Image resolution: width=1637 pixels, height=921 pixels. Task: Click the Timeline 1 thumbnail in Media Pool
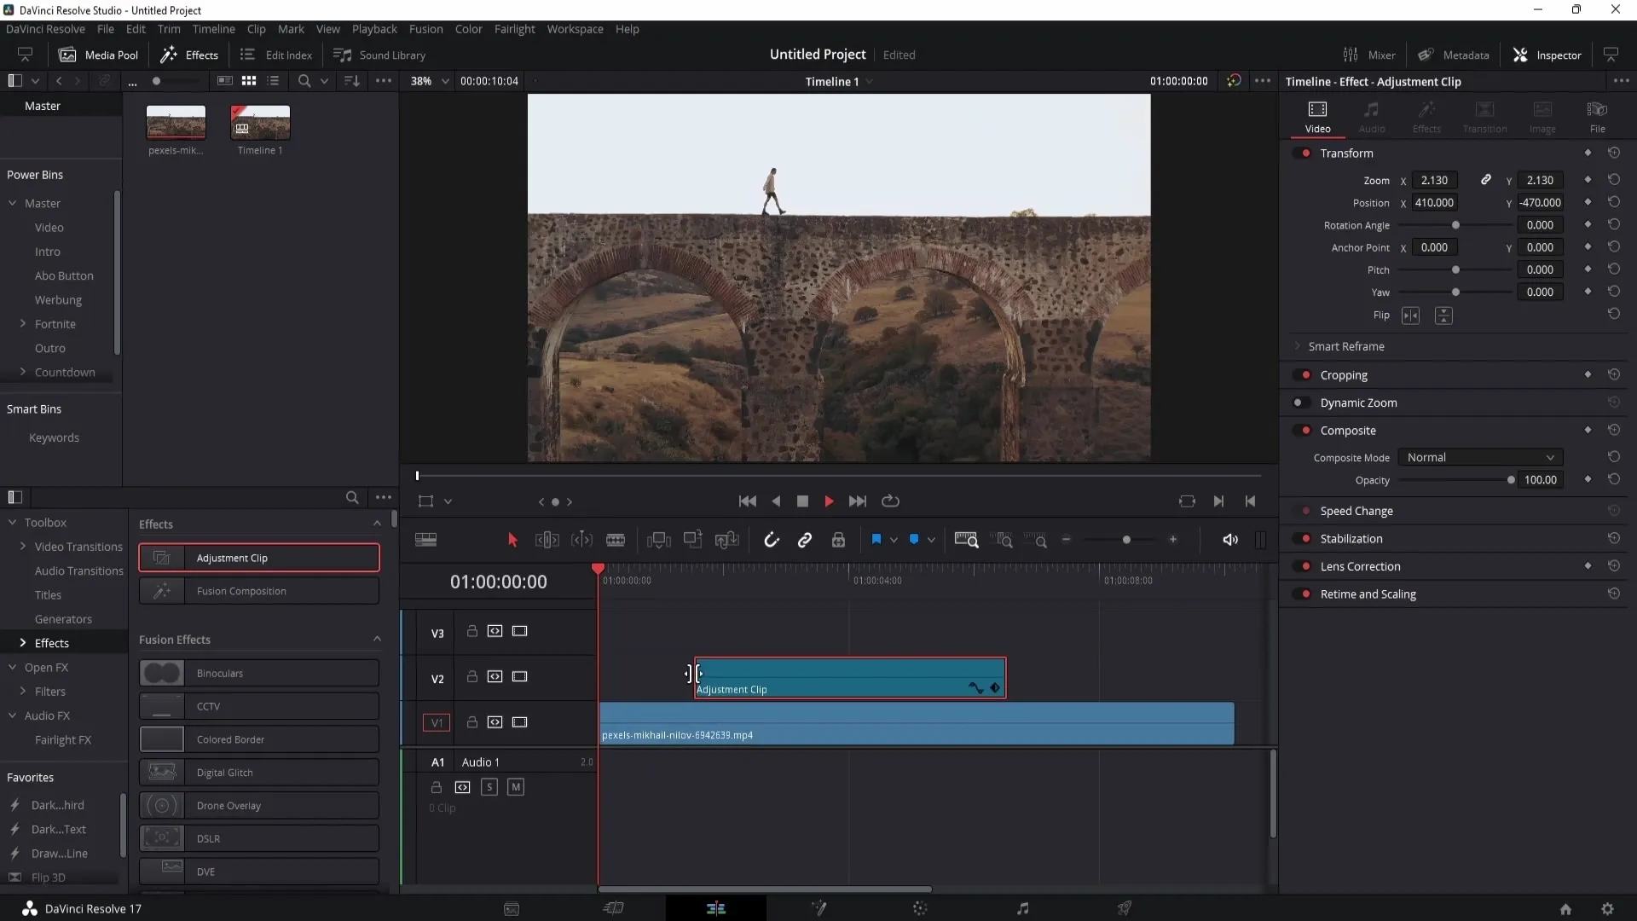pos(258,124)
